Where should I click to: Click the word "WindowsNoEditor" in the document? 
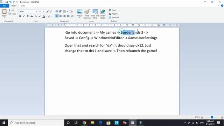(x=109, y=38)
